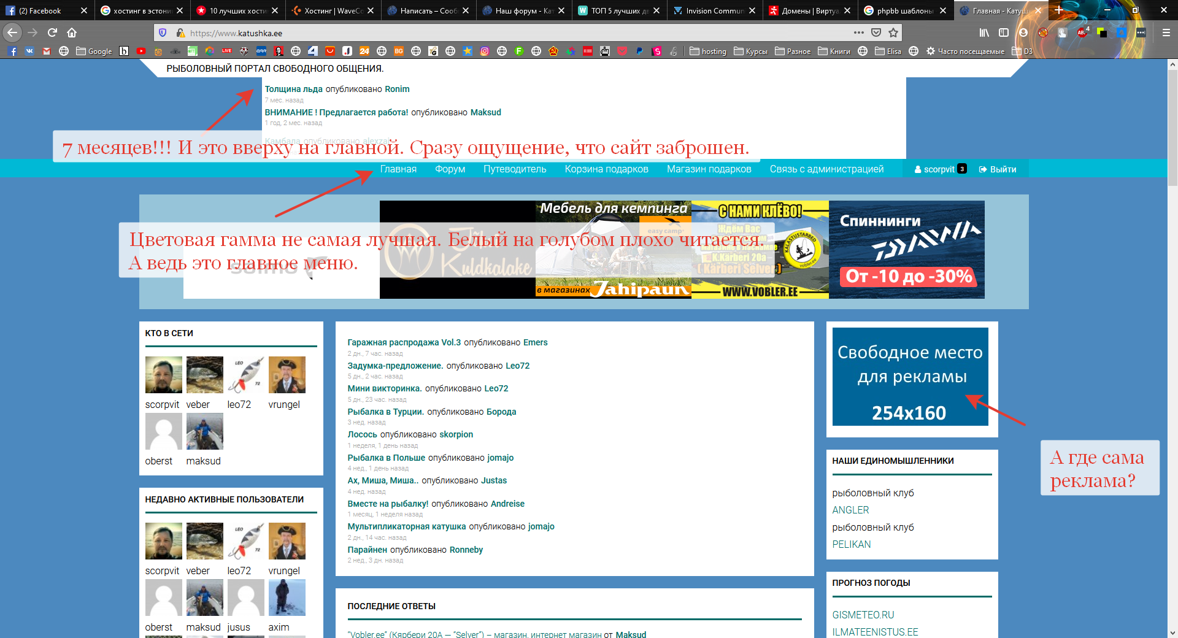Open Форум in site menu
This screenshot has width=1178, height=638.
point(450,169)
